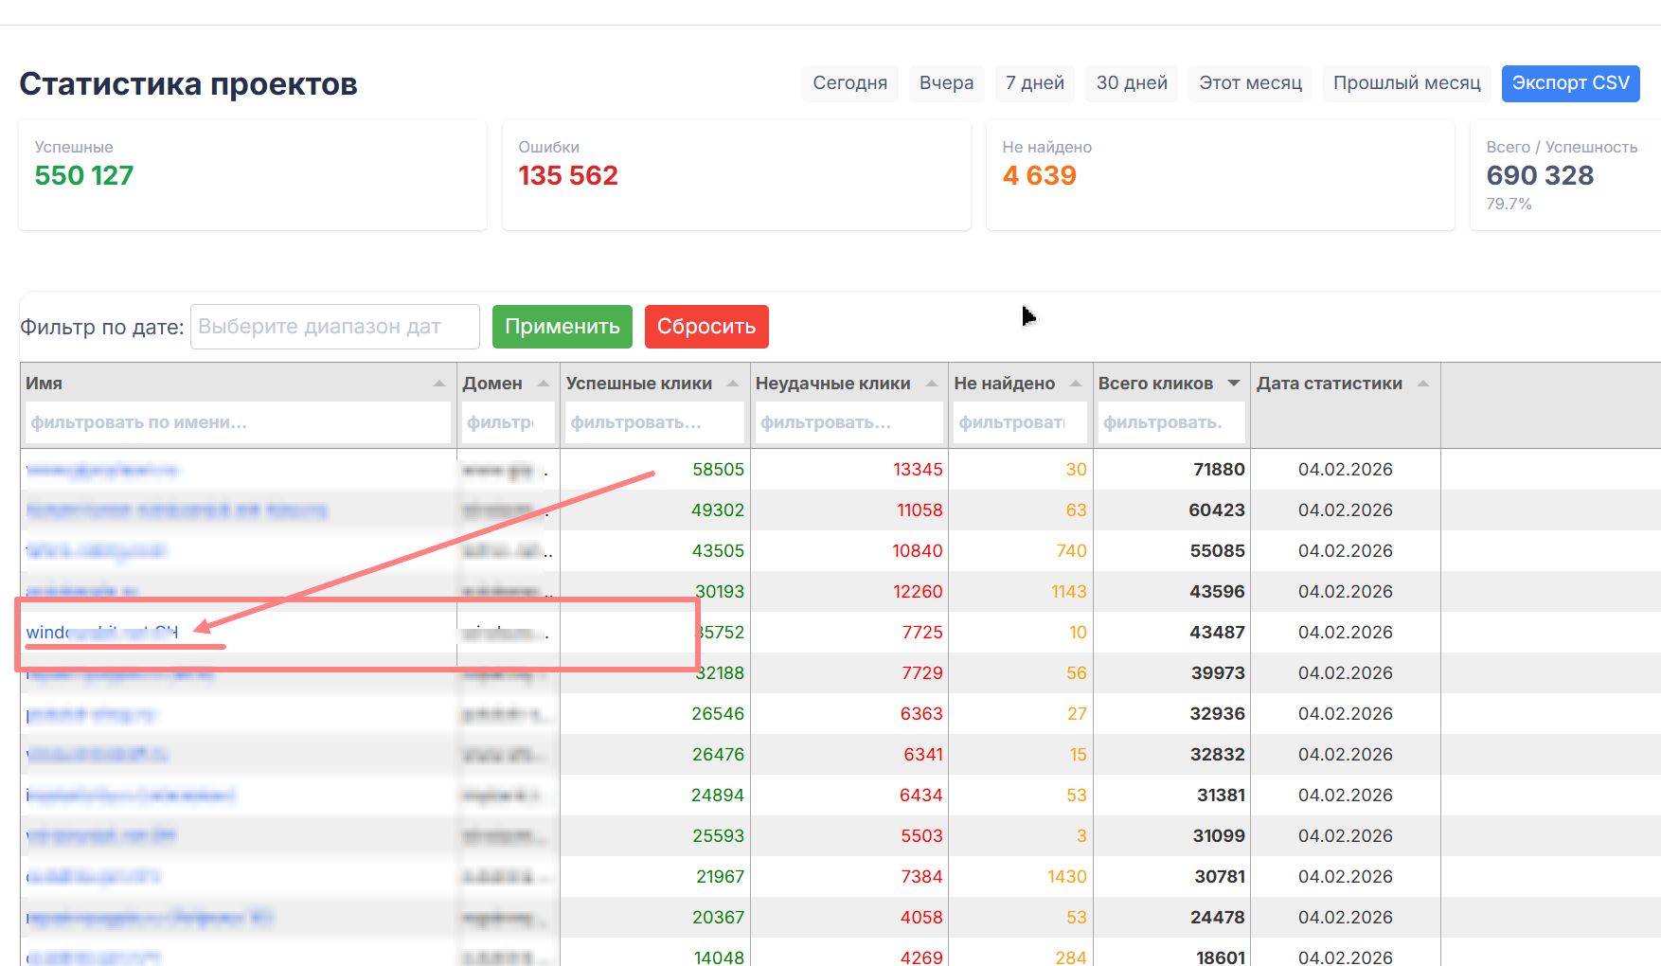Sort by Дата статистики arrow
Screen dimensions: 1661x966
[x=1422, y=384]
